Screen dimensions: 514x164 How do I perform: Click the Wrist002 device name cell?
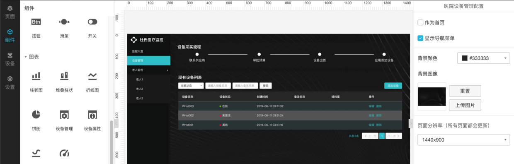[188, 116]
